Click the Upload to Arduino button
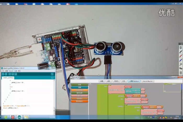 coord(134,81)
